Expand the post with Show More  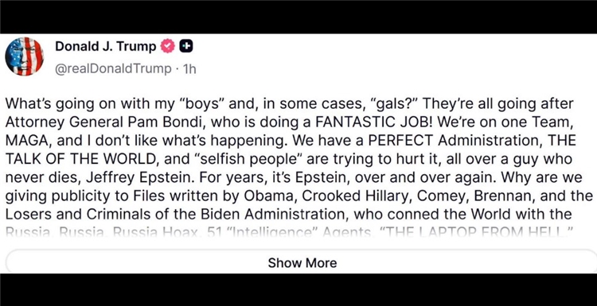(302, 262)
